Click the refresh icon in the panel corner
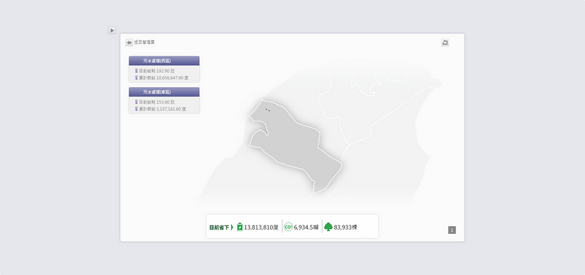 point(445,42)
